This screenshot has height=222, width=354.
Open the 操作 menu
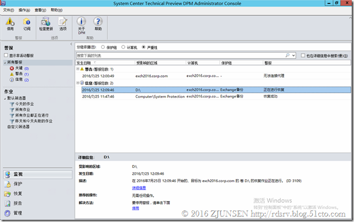(24, 10)
